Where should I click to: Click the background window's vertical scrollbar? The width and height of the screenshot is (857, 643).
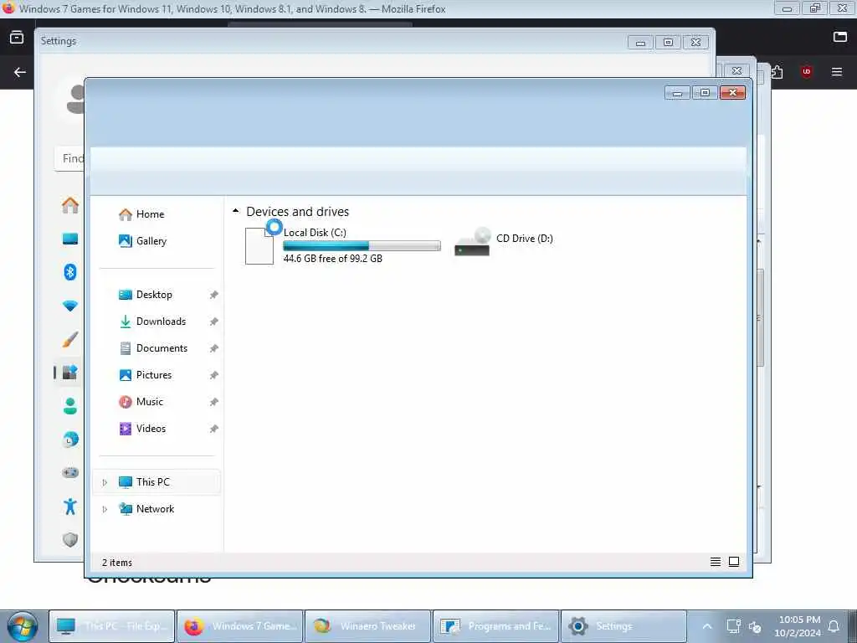coord(760,319)
